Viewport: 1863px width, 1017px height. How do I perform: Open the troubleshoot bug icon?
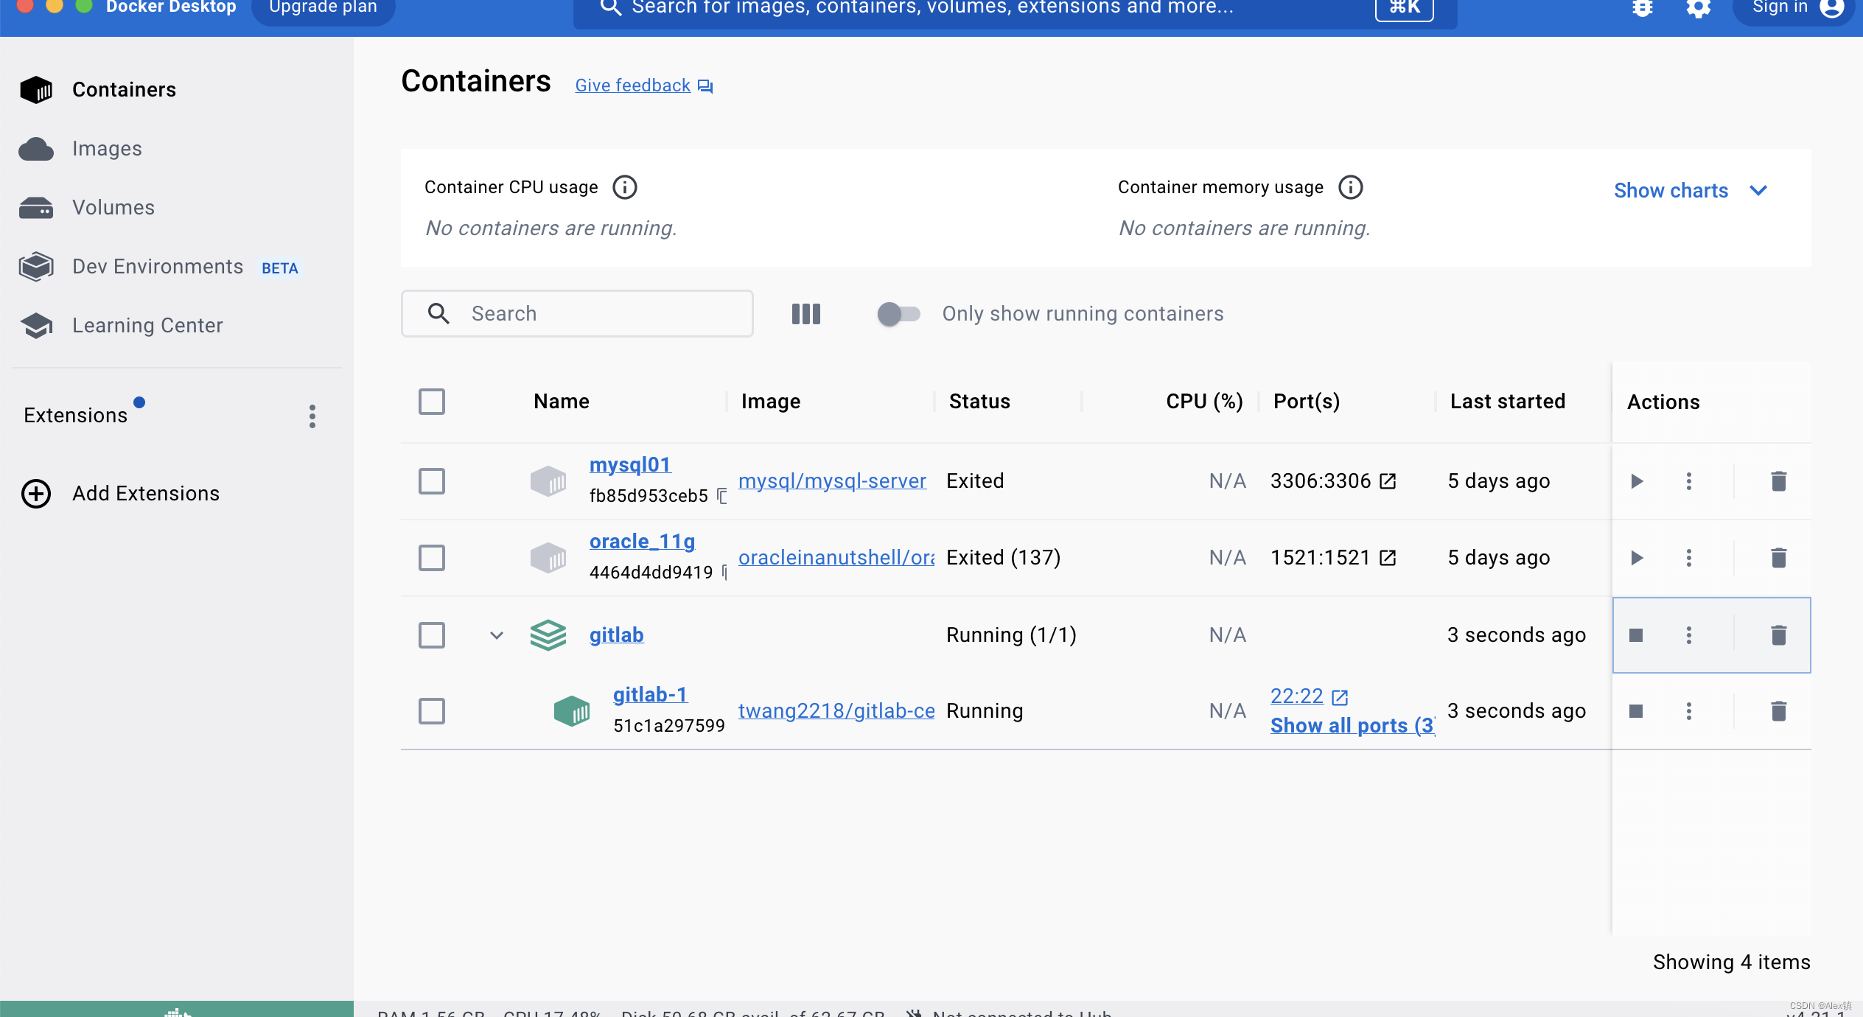tap(1643, 7)
